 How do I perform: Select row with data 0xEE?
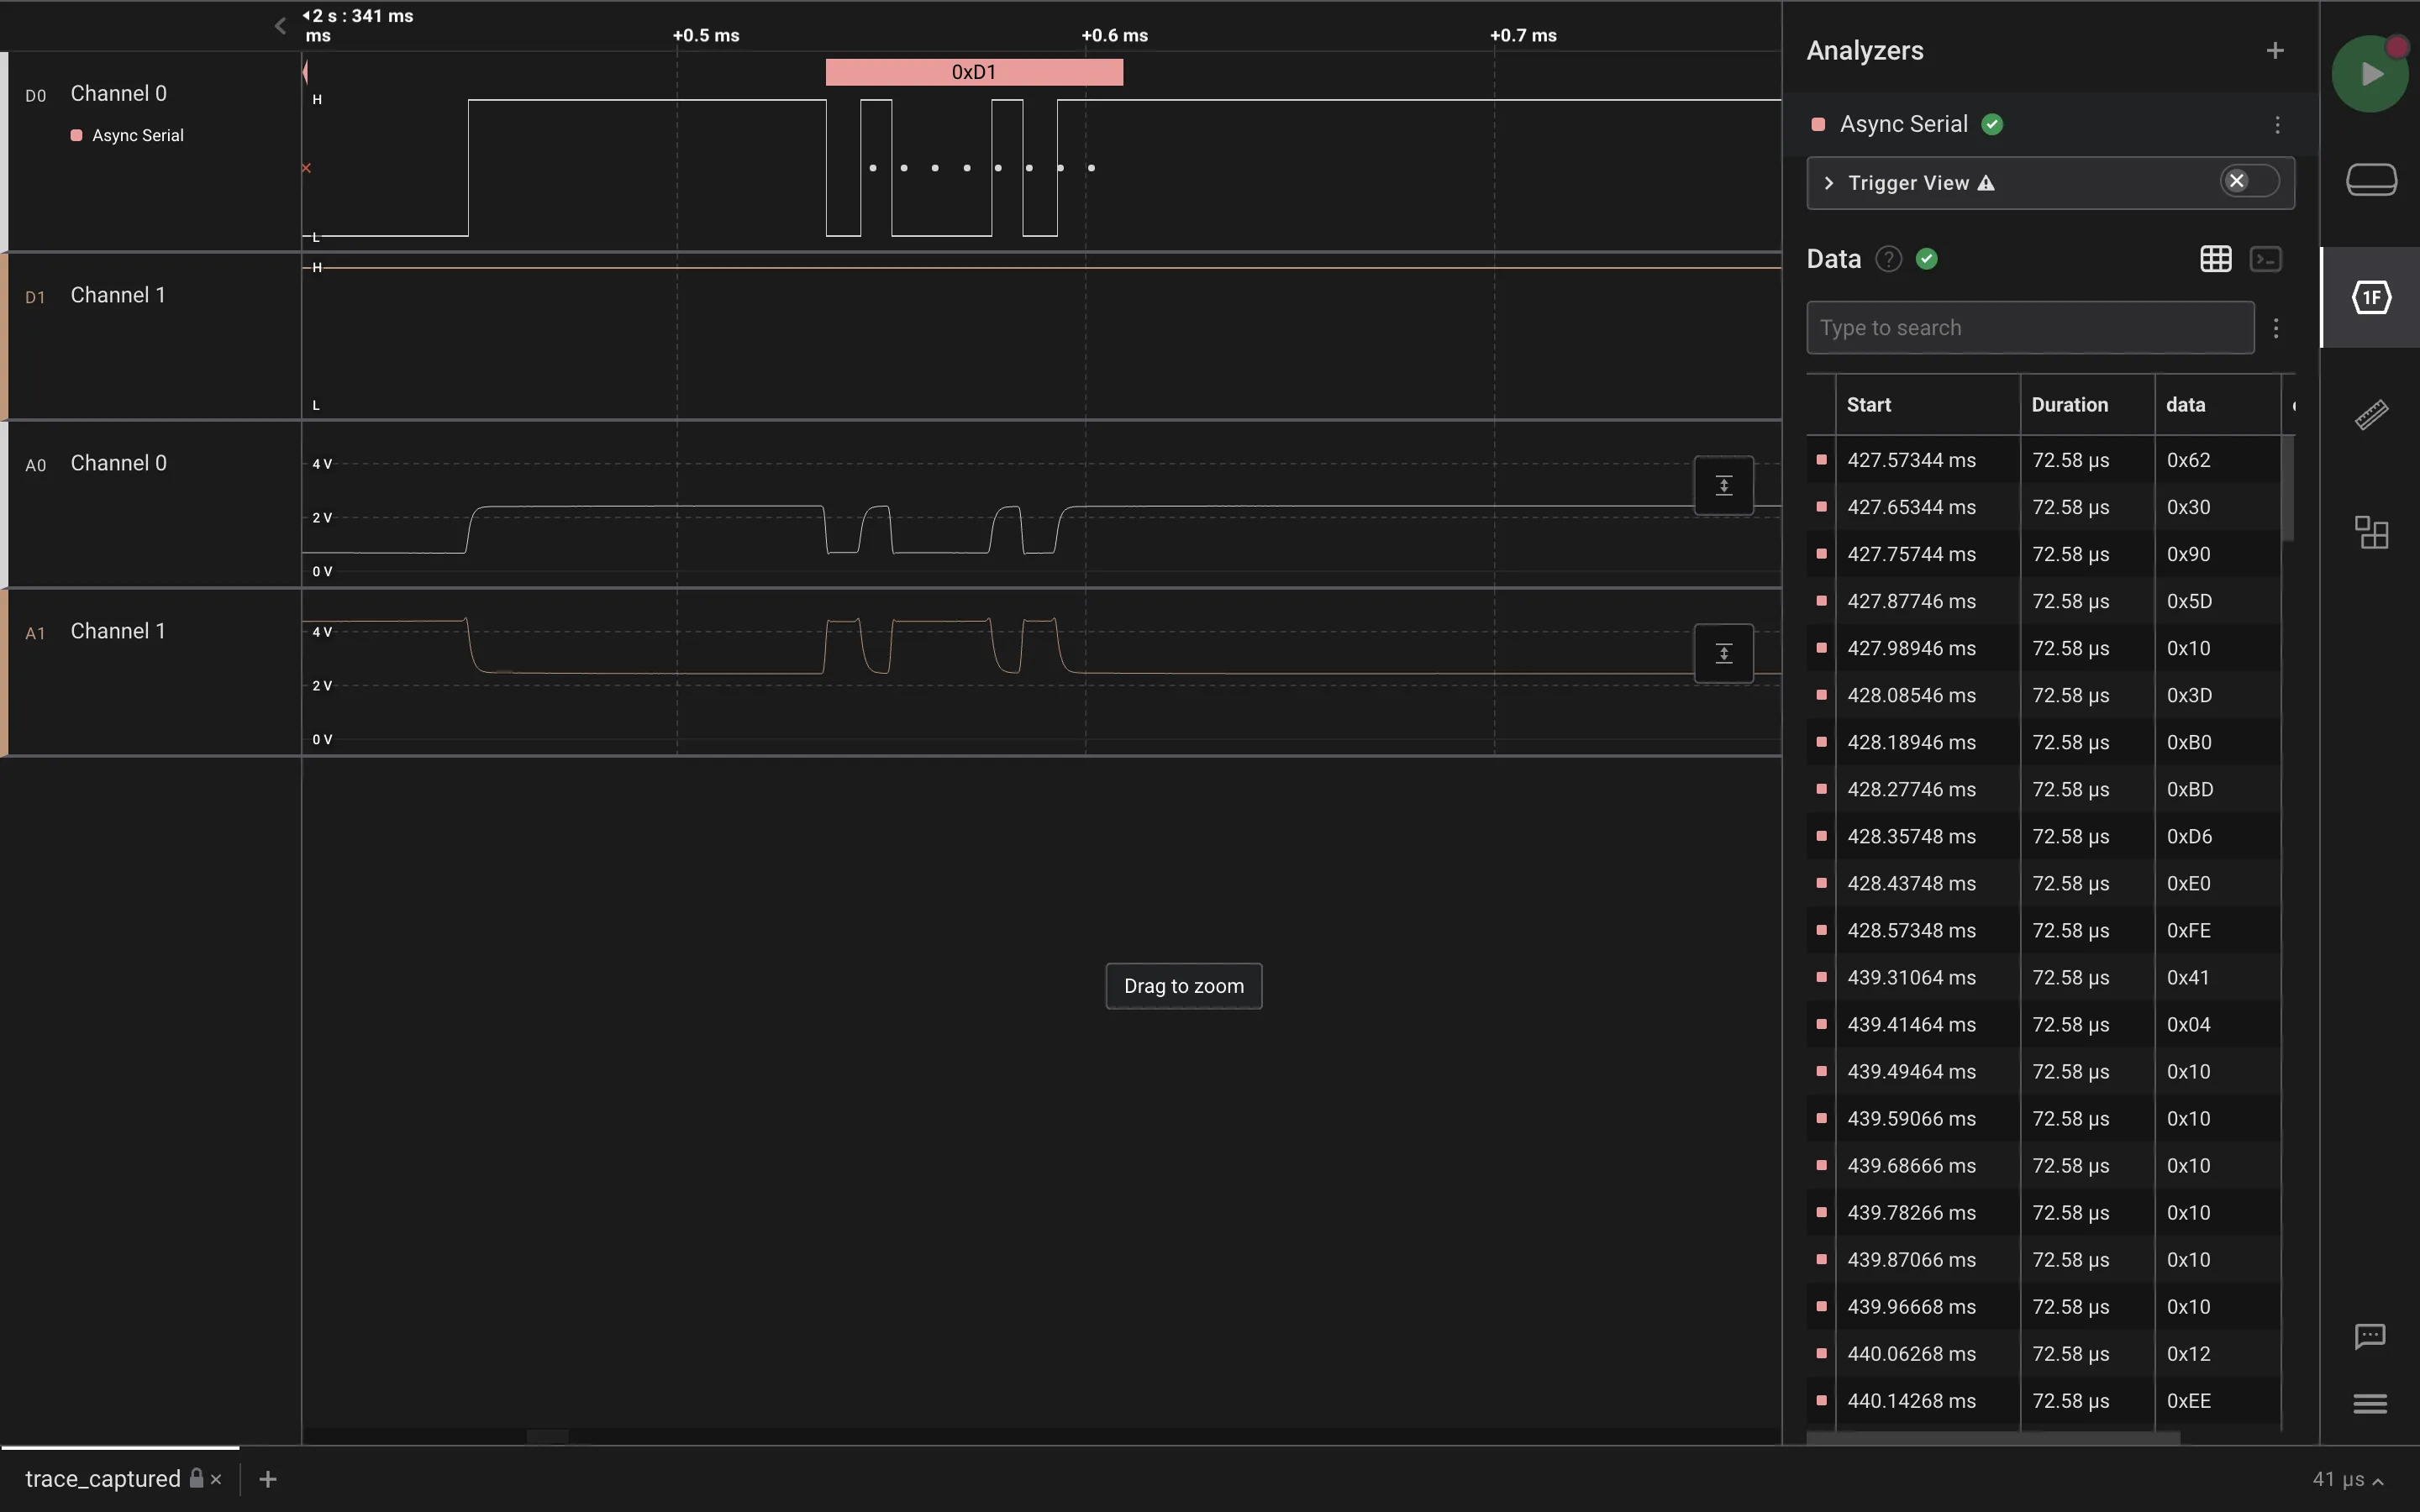pyautogui.click(x=2043, y=1400)
